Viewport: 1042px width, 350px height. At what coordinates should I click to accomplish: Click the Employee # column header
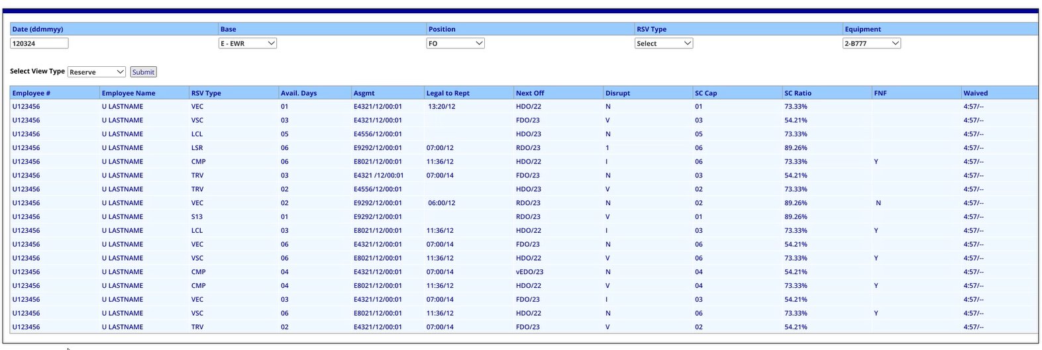[31, 93]
